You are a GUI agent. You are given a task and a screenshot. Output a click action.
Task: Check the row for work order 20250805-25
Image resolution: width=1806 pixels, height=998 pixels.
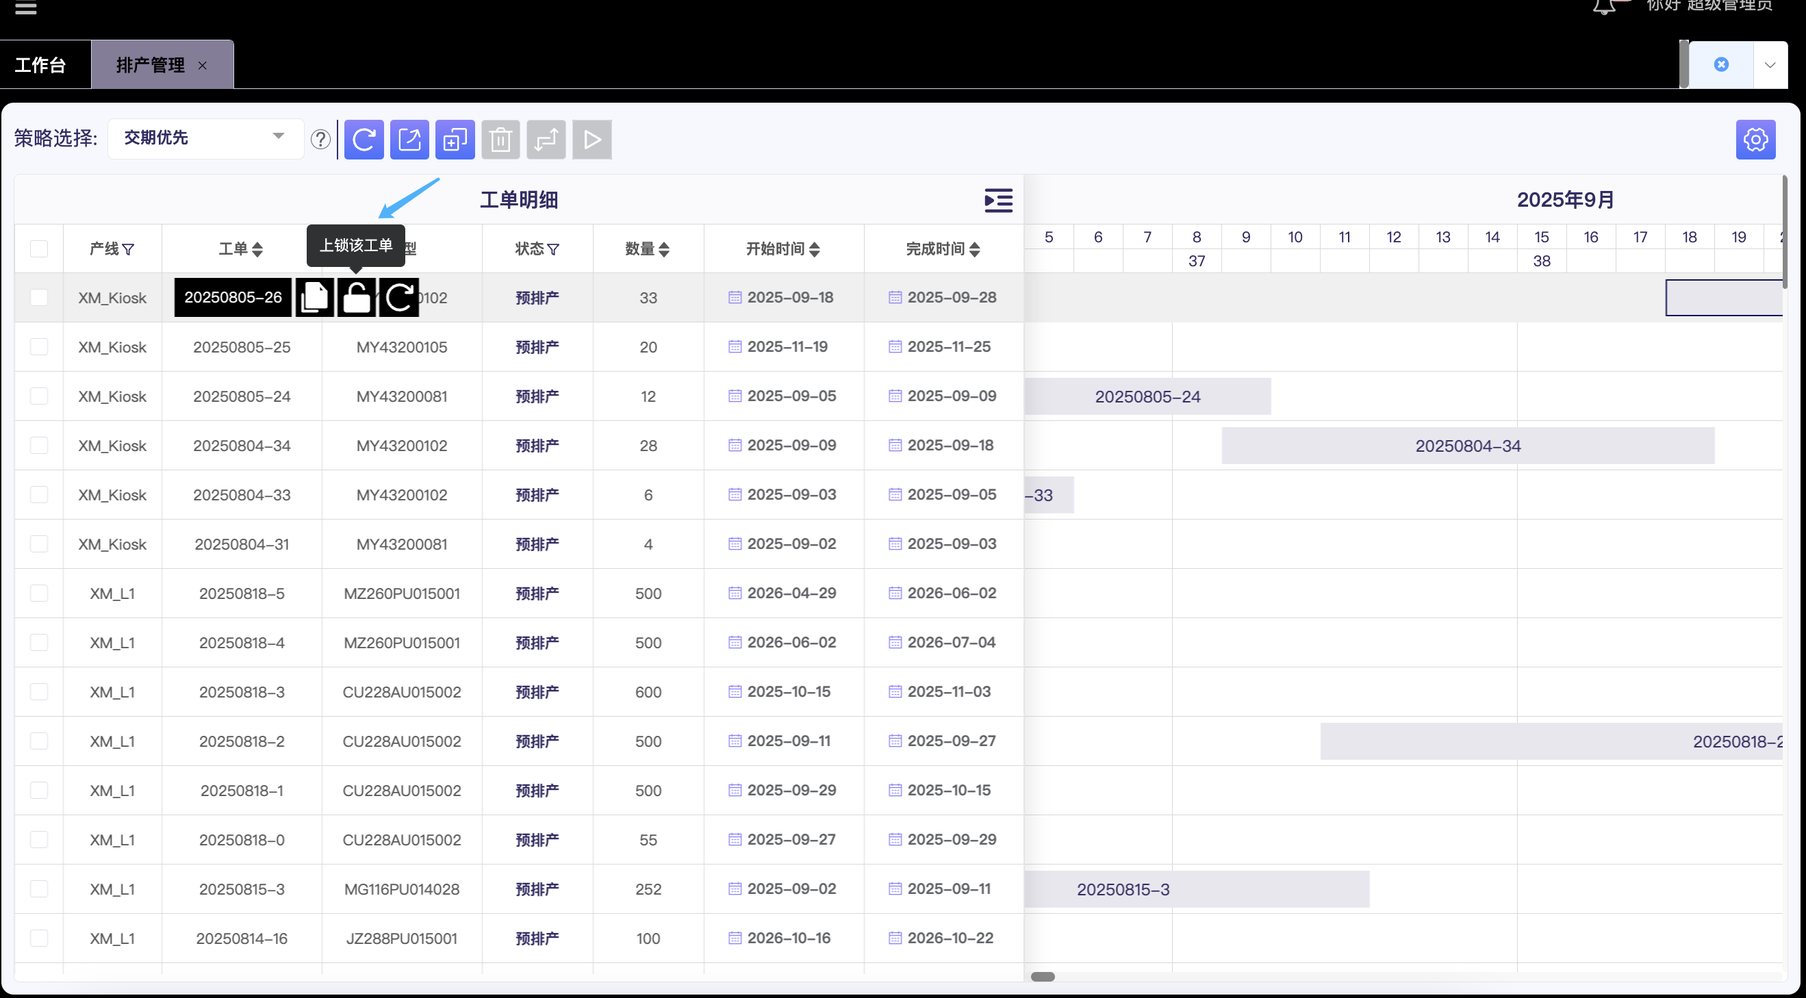click(x=39, y=347)
